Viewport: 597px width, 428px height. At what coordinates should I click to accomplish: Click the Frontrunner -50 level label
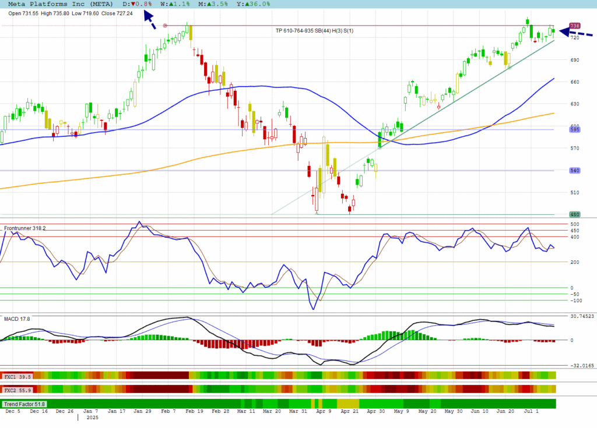tap(574, 295)
